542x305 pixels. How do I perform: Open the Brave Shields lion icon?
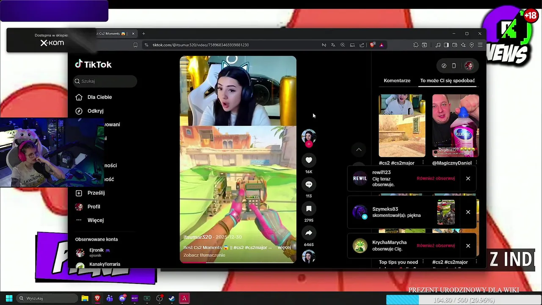point(373,45)
